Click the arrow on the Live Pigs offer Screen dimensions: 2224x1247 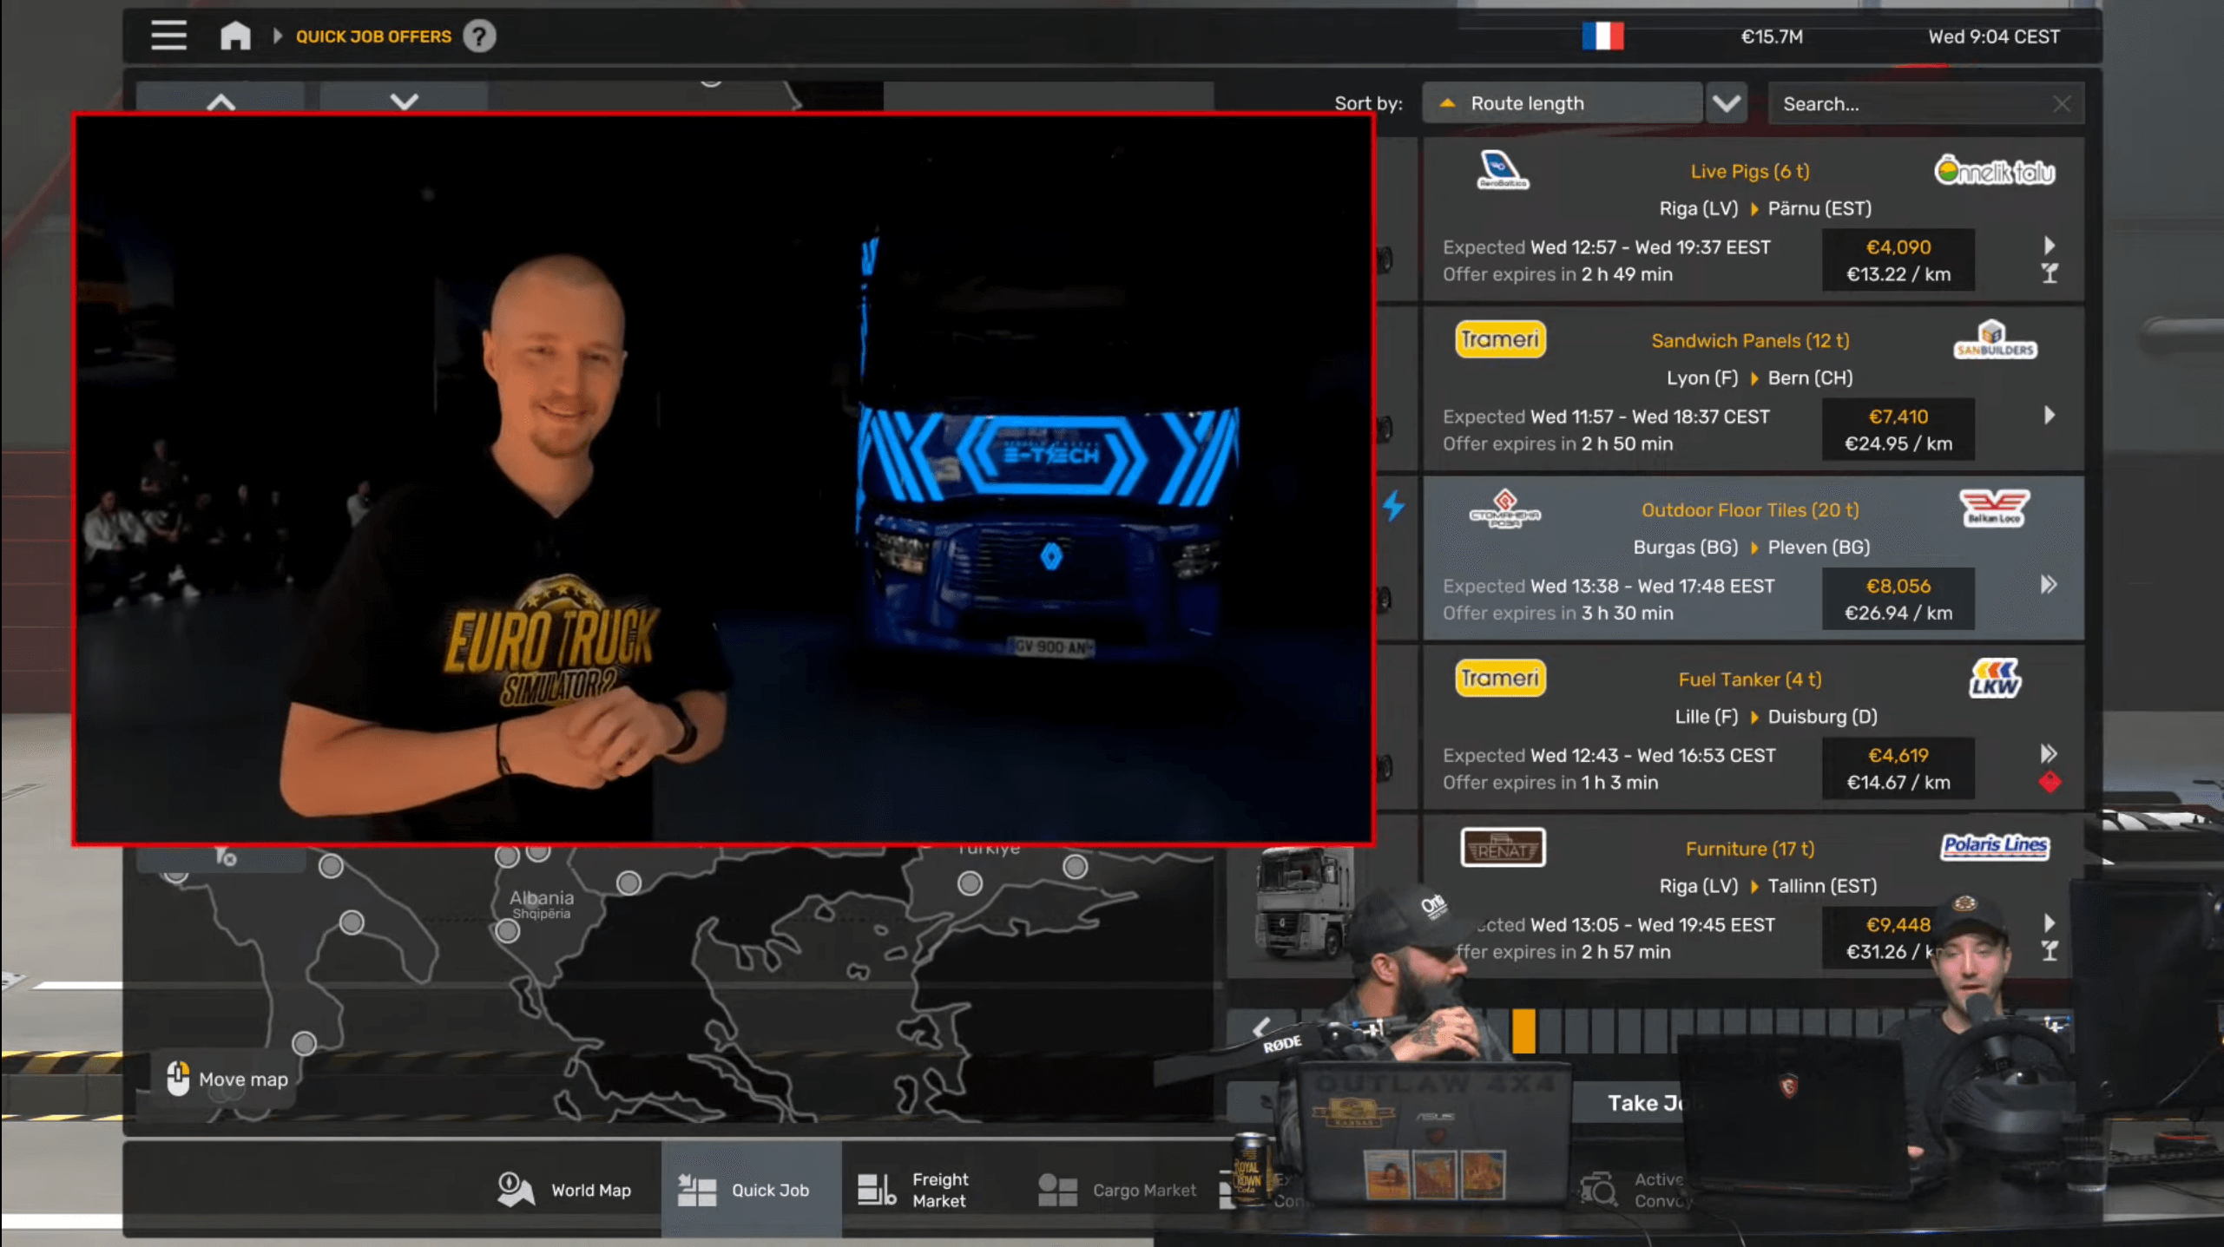(2049, 246)
